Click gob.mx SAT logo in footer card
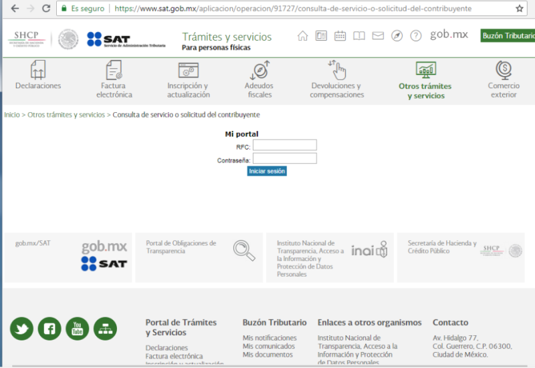This screenshot has width=535, height=368. tap(104, 256)
